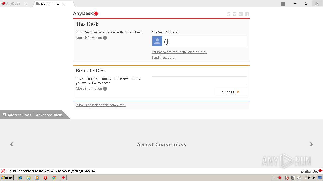
Task: Show previous recent connections with left arrow
Action: [11, 144]
